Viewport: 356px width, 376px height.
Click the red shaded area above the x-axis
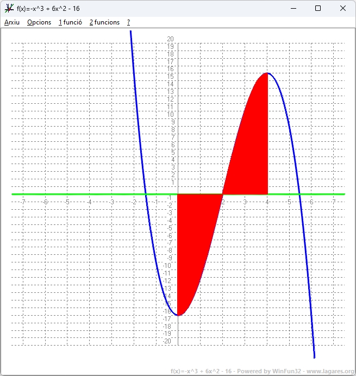[252, 141]
